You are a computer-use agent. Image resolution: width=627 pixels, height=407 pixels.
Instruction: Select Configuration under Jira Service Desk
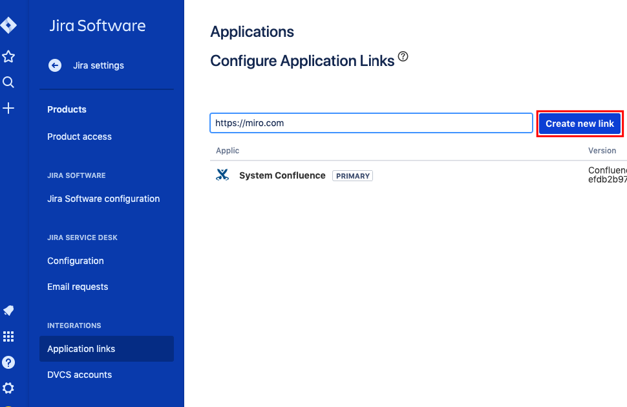click(x=76, y=261)
